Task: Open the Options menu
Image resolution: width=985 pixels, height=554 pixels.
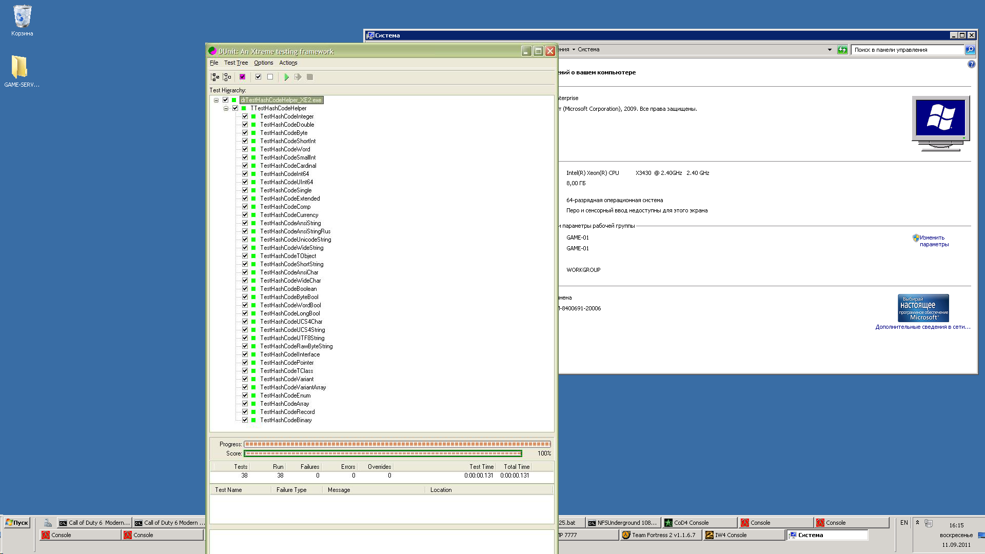Action: pyautogui.click(x=264, y=63)
